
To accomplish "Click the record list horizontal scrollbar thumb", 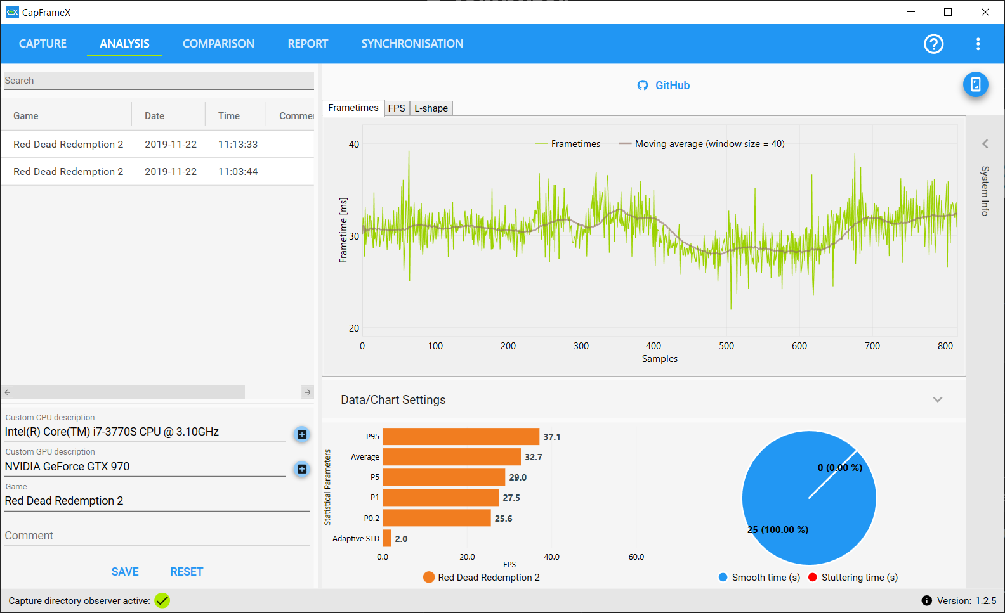I will [129, 392].
